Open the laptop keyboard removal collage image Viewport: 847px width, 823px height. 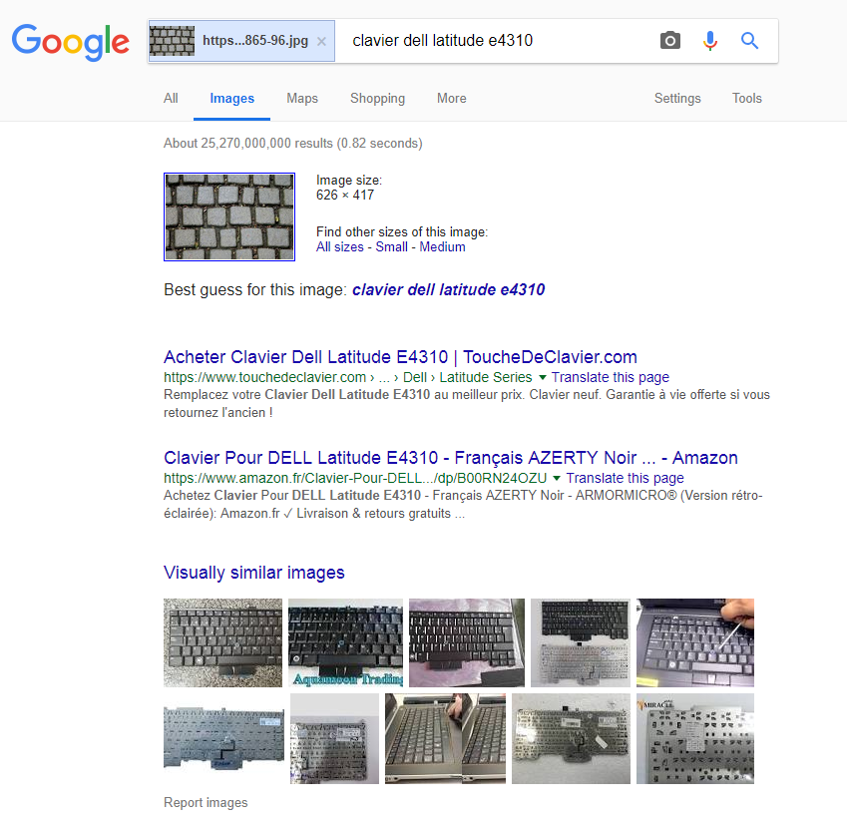(x=445, y=739)
